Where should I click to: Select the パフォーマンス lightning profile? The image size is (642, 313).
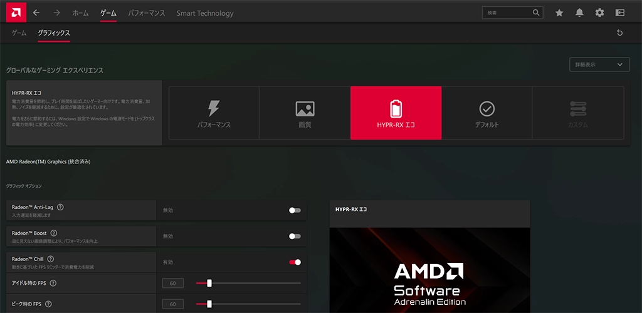pyautogui.click(x=214, y=113)
